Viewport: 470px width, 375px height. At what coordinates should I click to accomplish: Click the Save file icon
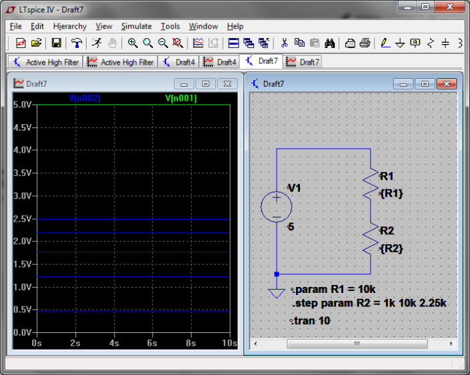(57, 43)
